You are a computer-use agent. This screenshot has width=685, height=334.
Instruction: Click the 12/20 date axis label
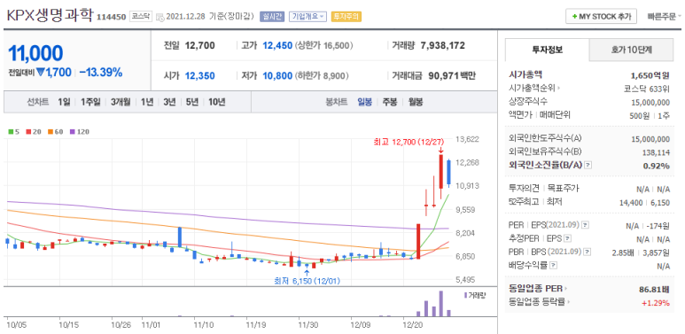pyautogui.click(x=412, y=325)
